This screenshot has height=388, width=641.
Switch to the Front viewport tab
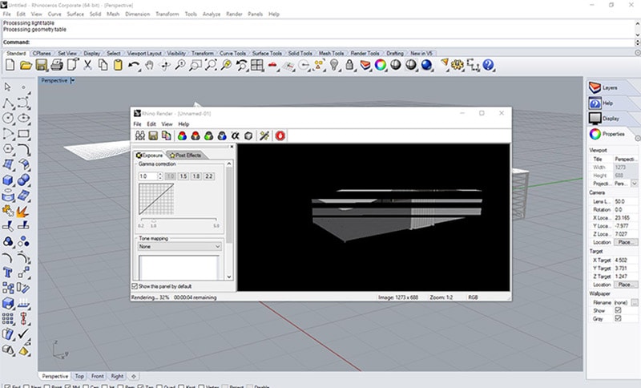97,376
